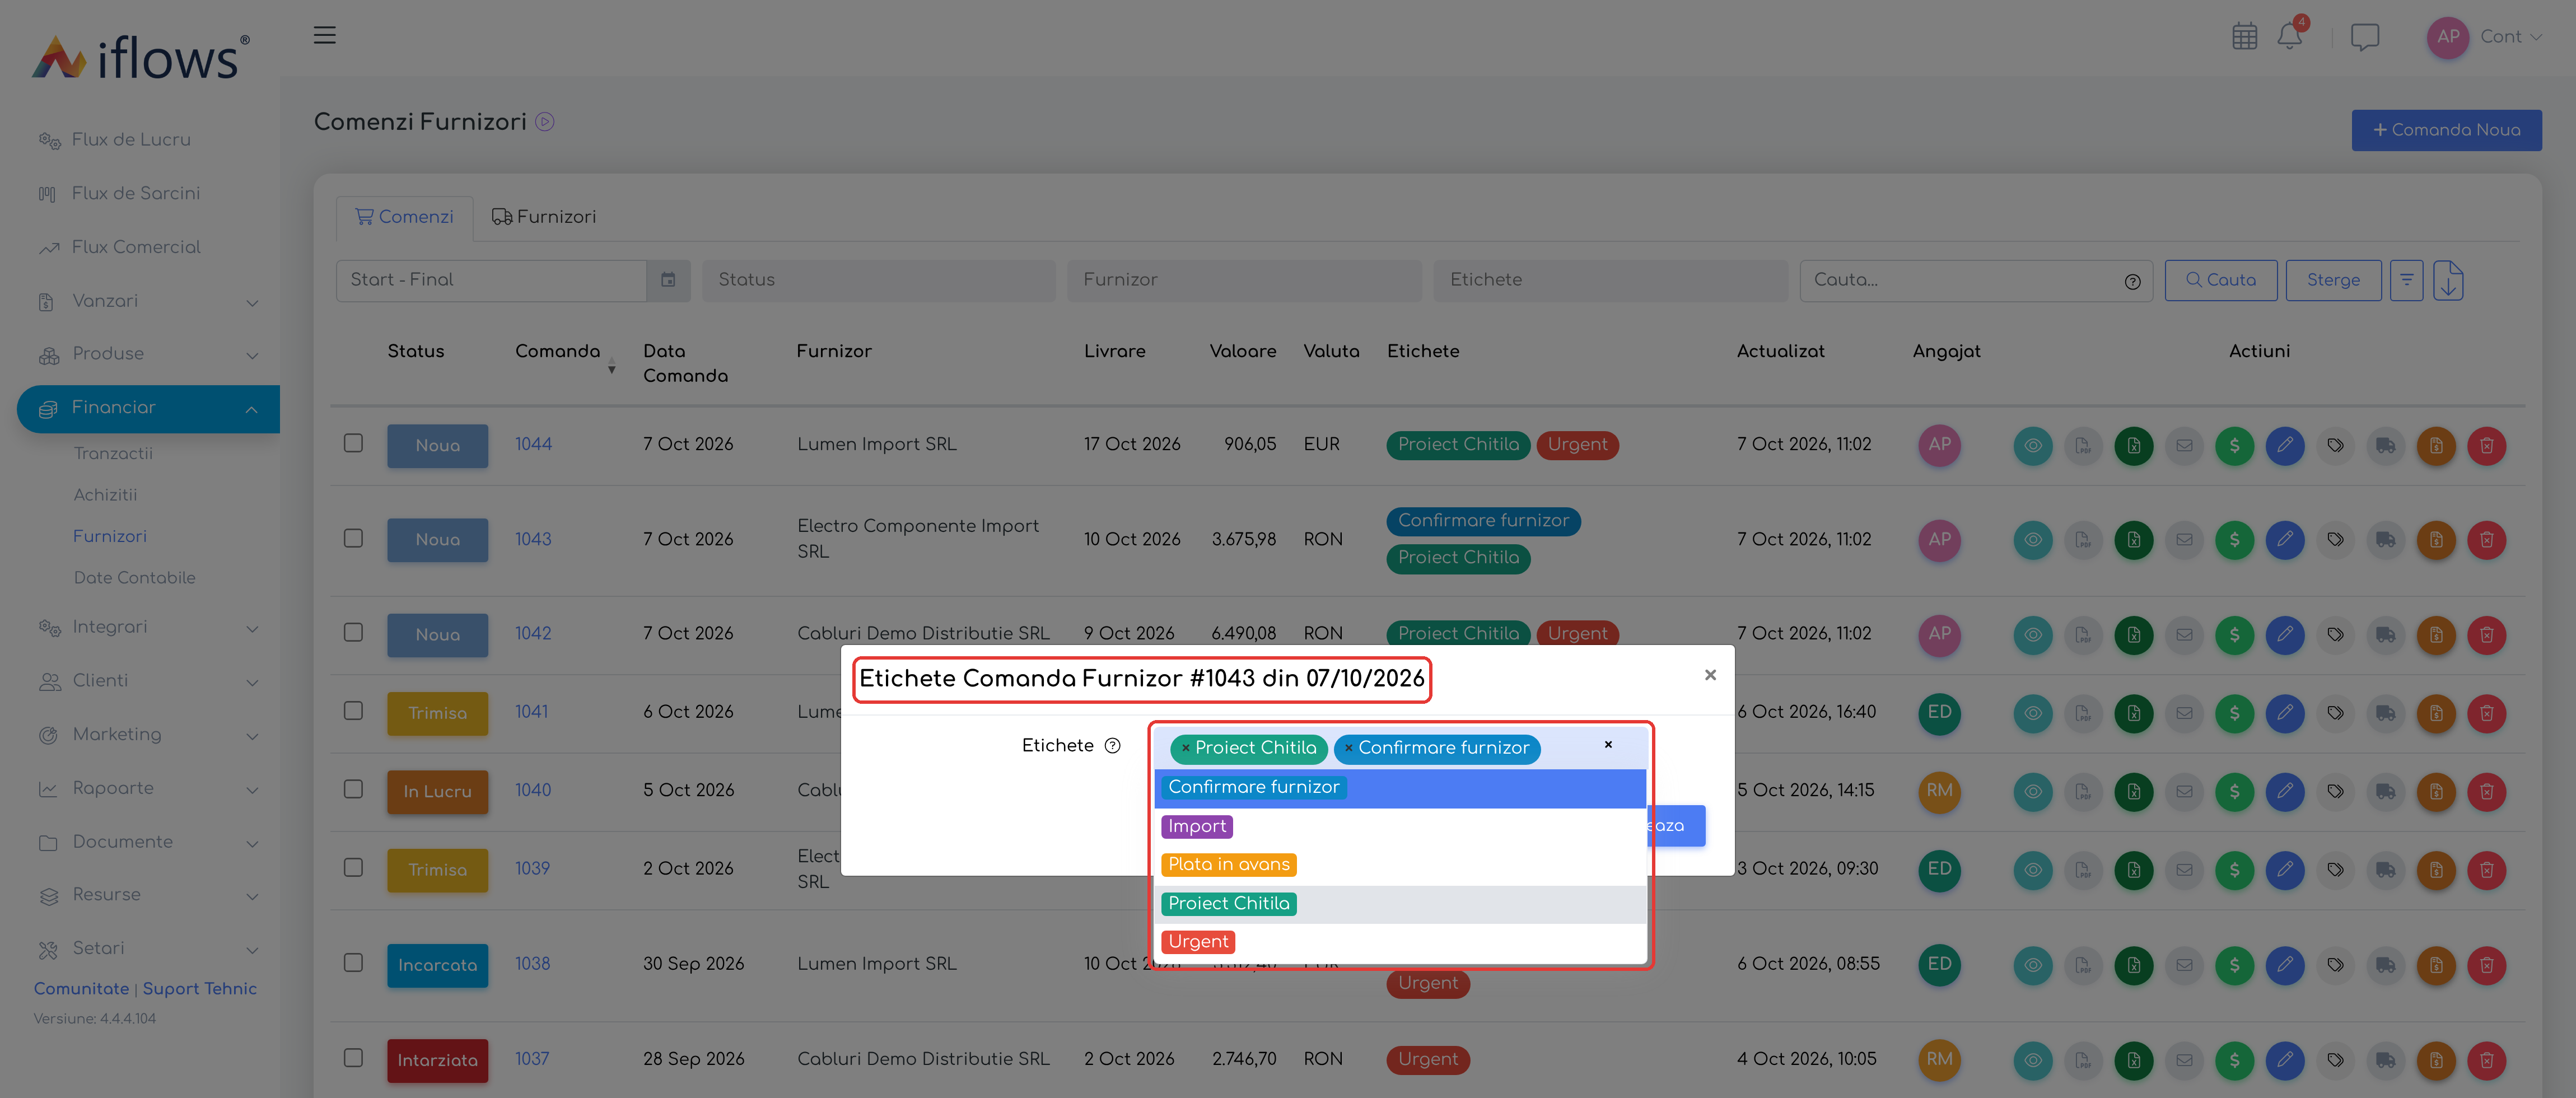Image resolution: width=2576 pixels, height=1098 pixels.
Task: Click the delivery truck icon for order 1040
Action: tap(2385, 791)
